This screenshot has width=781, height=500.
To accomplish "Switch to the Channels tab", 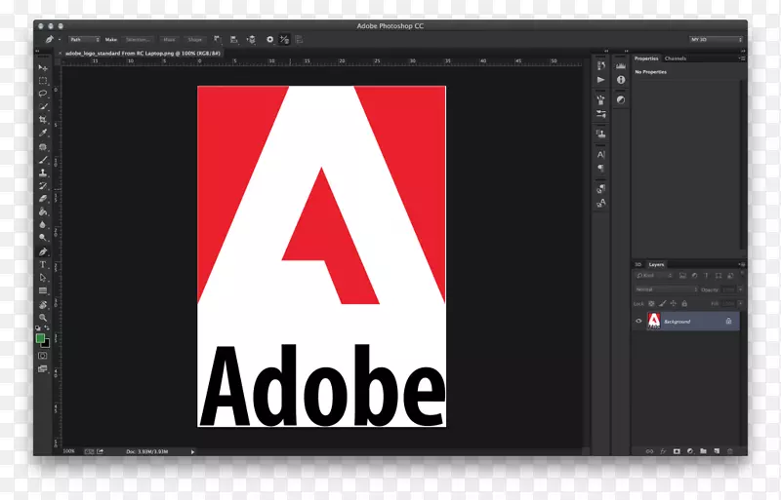I will pyautogui.click(x=676, y=58).
